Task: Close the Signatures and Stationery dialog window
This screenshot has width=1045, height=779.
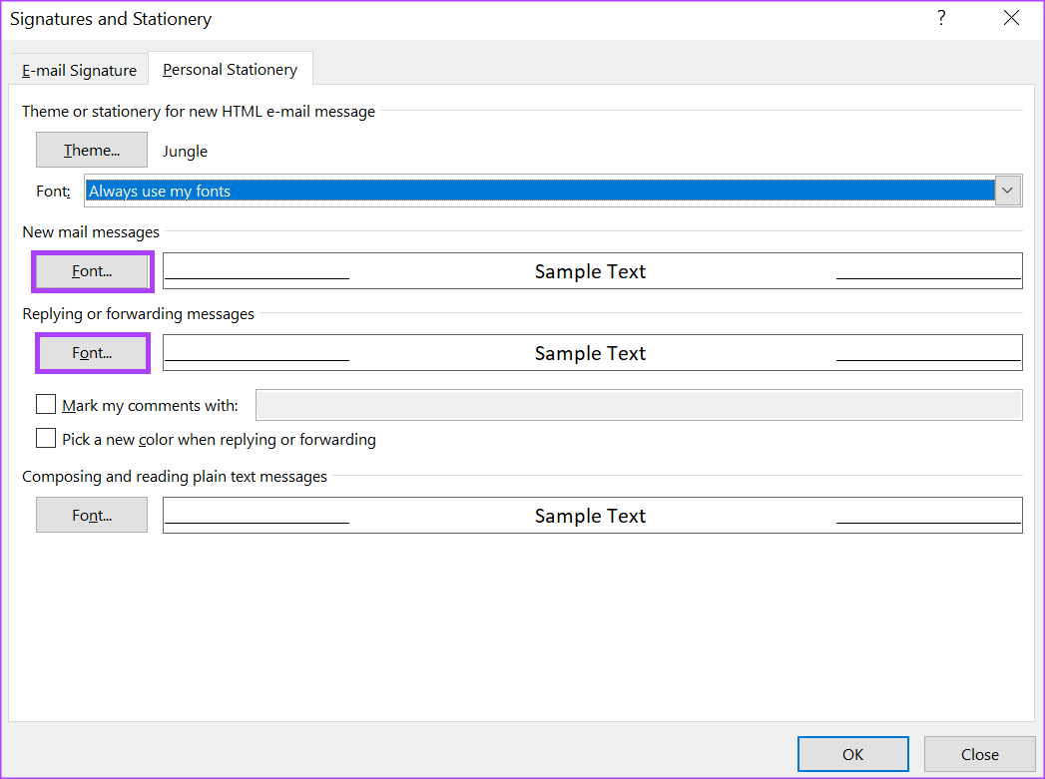Action: point(1011,18)
